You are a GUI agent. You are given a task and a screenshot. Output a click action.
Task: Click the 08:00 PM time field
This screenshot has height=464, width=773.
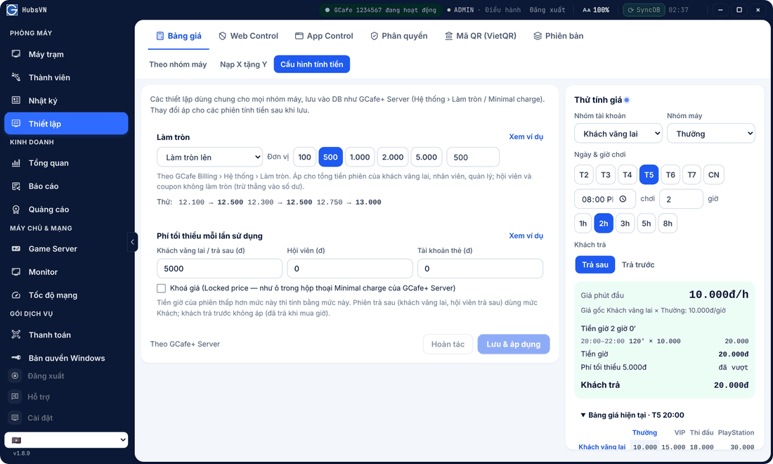tap(604, 199)
